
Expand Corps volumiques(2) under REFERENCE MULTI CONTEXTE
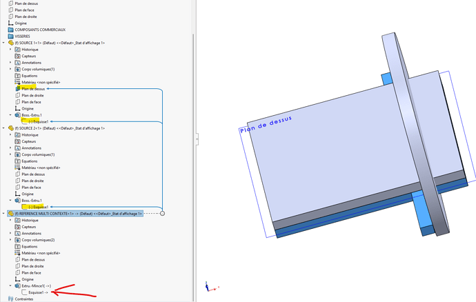point(10,240)
